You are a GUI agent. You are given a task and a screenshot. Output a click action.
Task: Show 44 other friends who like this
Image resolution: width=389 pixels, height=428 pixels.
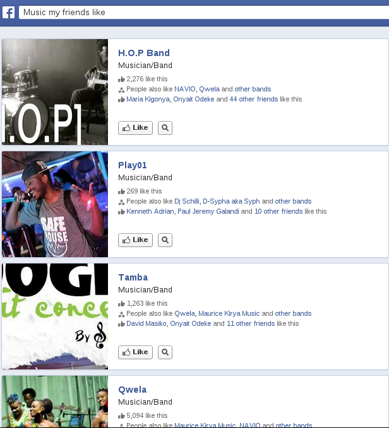click(x=254, y=99)
